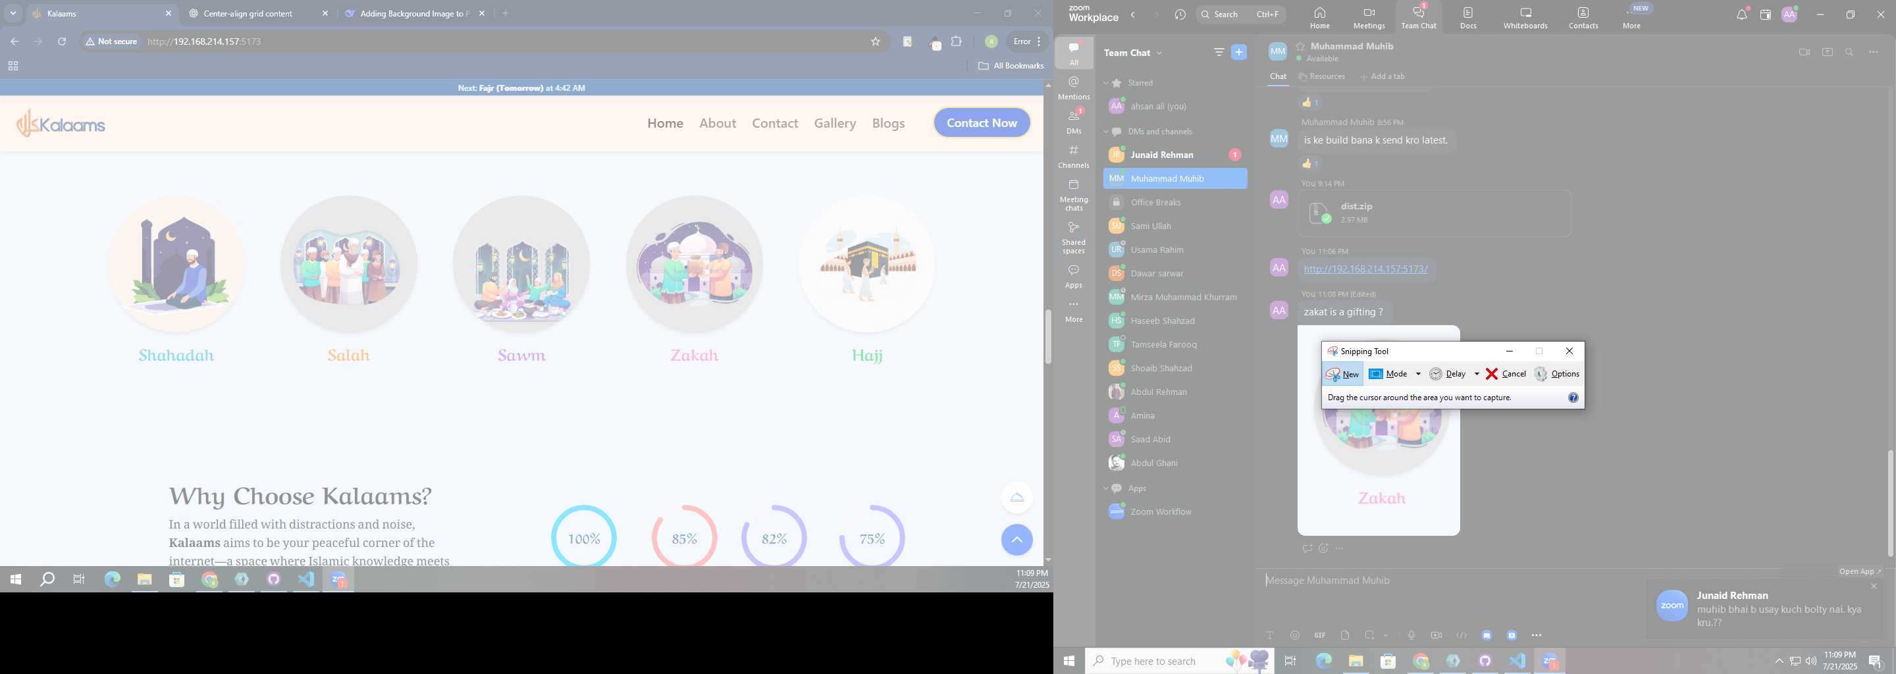
Task: Record an audio message with microphone icon
Action: pyautogui.click(x=1411, y=635)
